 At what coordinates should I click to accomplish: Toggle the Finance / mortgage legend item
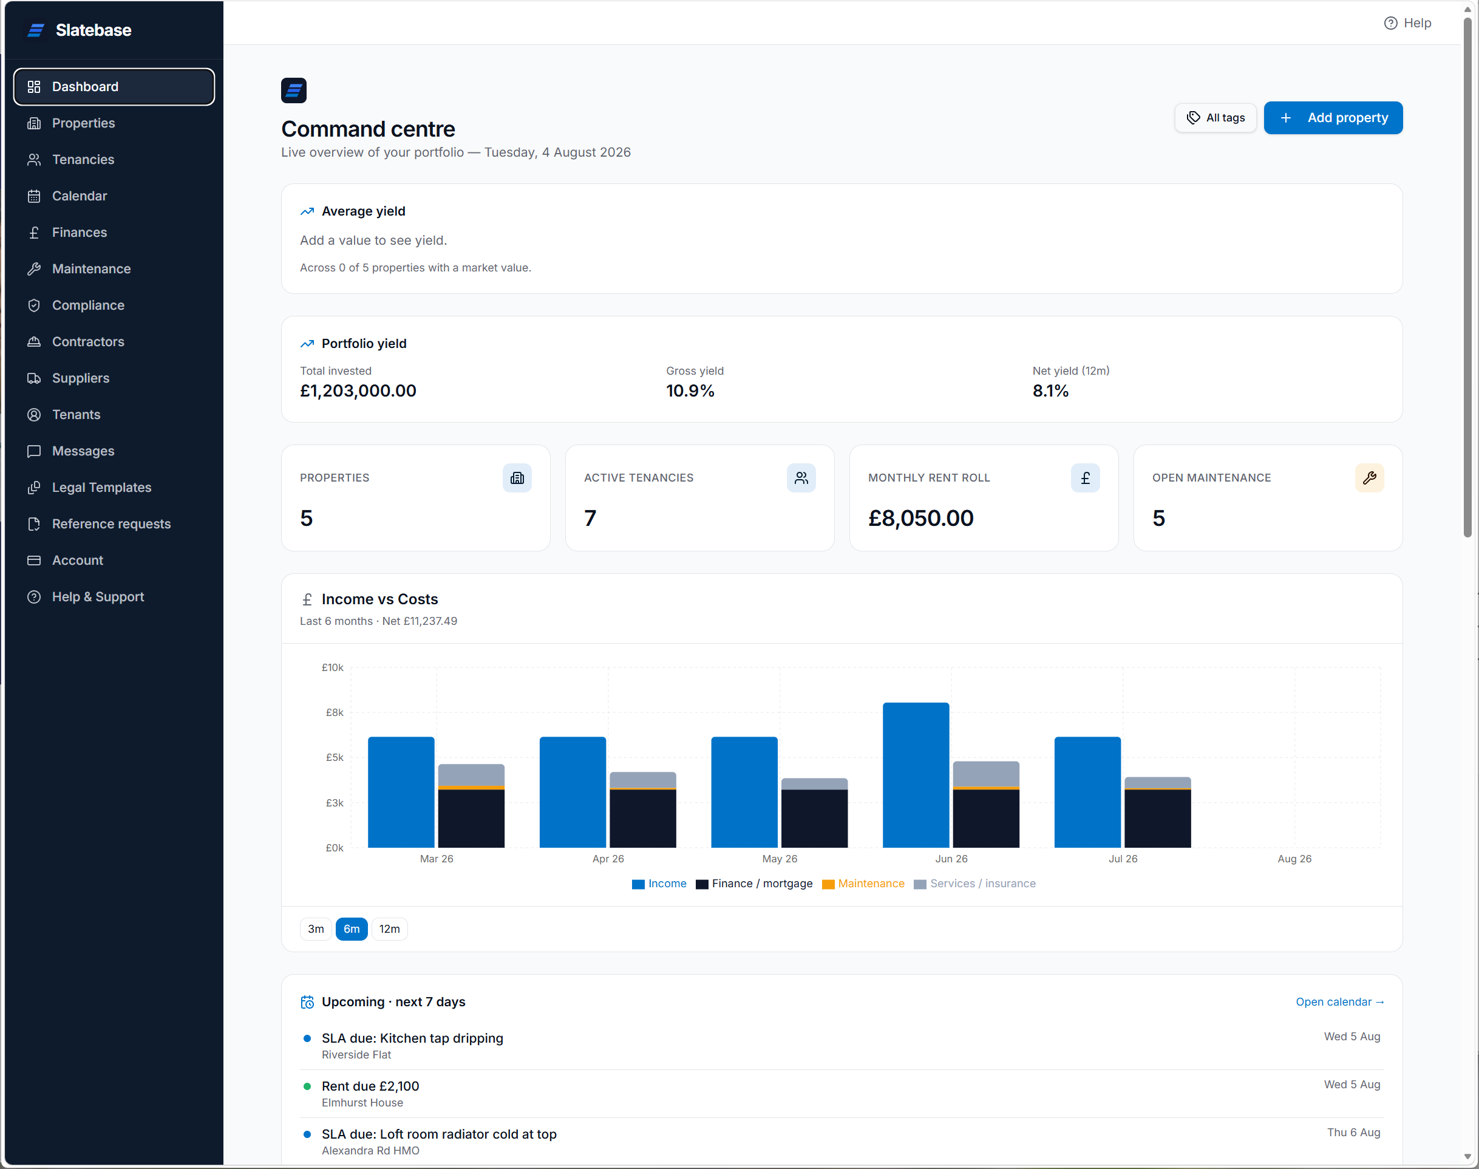point(754,884)
